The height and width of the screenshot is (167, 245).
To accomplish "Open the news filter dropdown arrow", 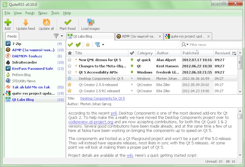I will coord(103,45).
